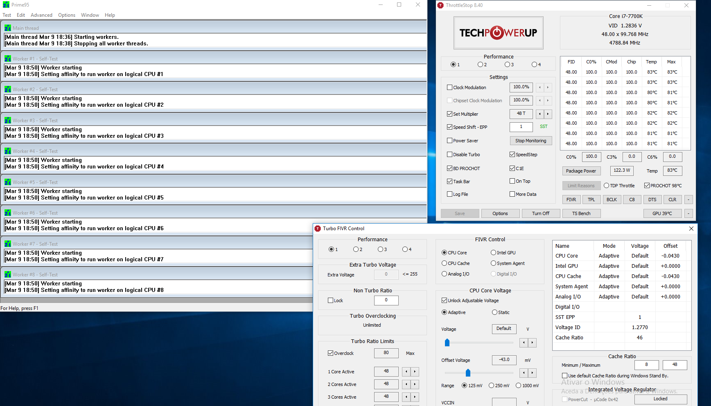Increase Clock Modulation with right arrow
The height and width of the screenshot is (406, 711).
click(x=548, y=87)
